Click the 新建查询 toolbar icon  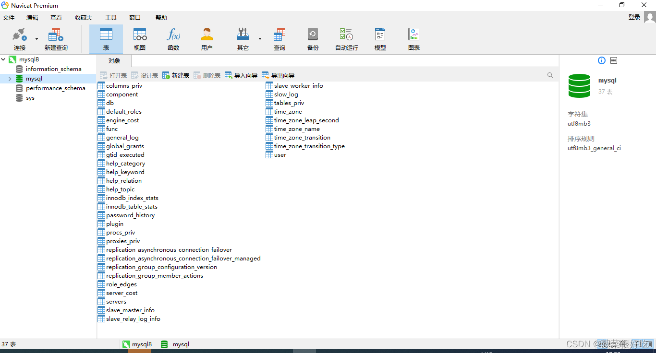coord(56,35)
